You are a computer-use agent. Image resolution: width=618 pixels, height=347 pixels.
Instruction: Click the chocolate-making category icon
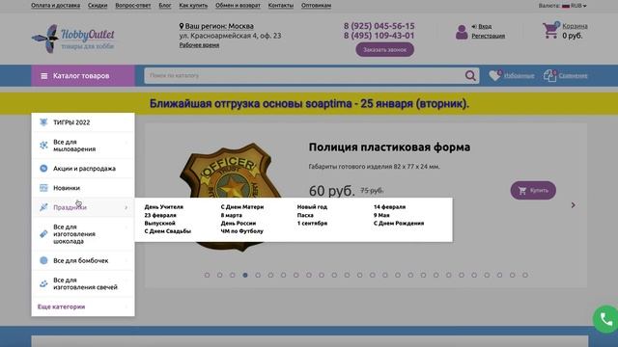pyautogui.click(x=43, y=234)
